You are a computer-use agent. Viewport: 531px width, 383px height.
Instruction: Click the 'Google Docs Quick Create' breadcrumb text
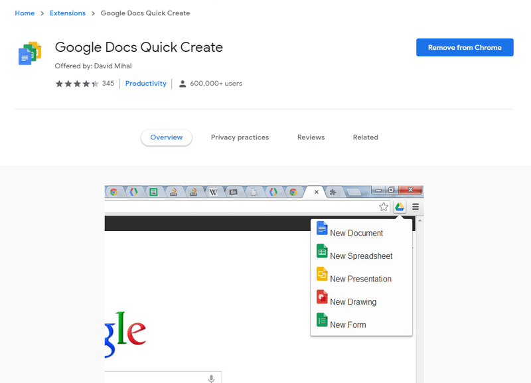tap(145, 13)
